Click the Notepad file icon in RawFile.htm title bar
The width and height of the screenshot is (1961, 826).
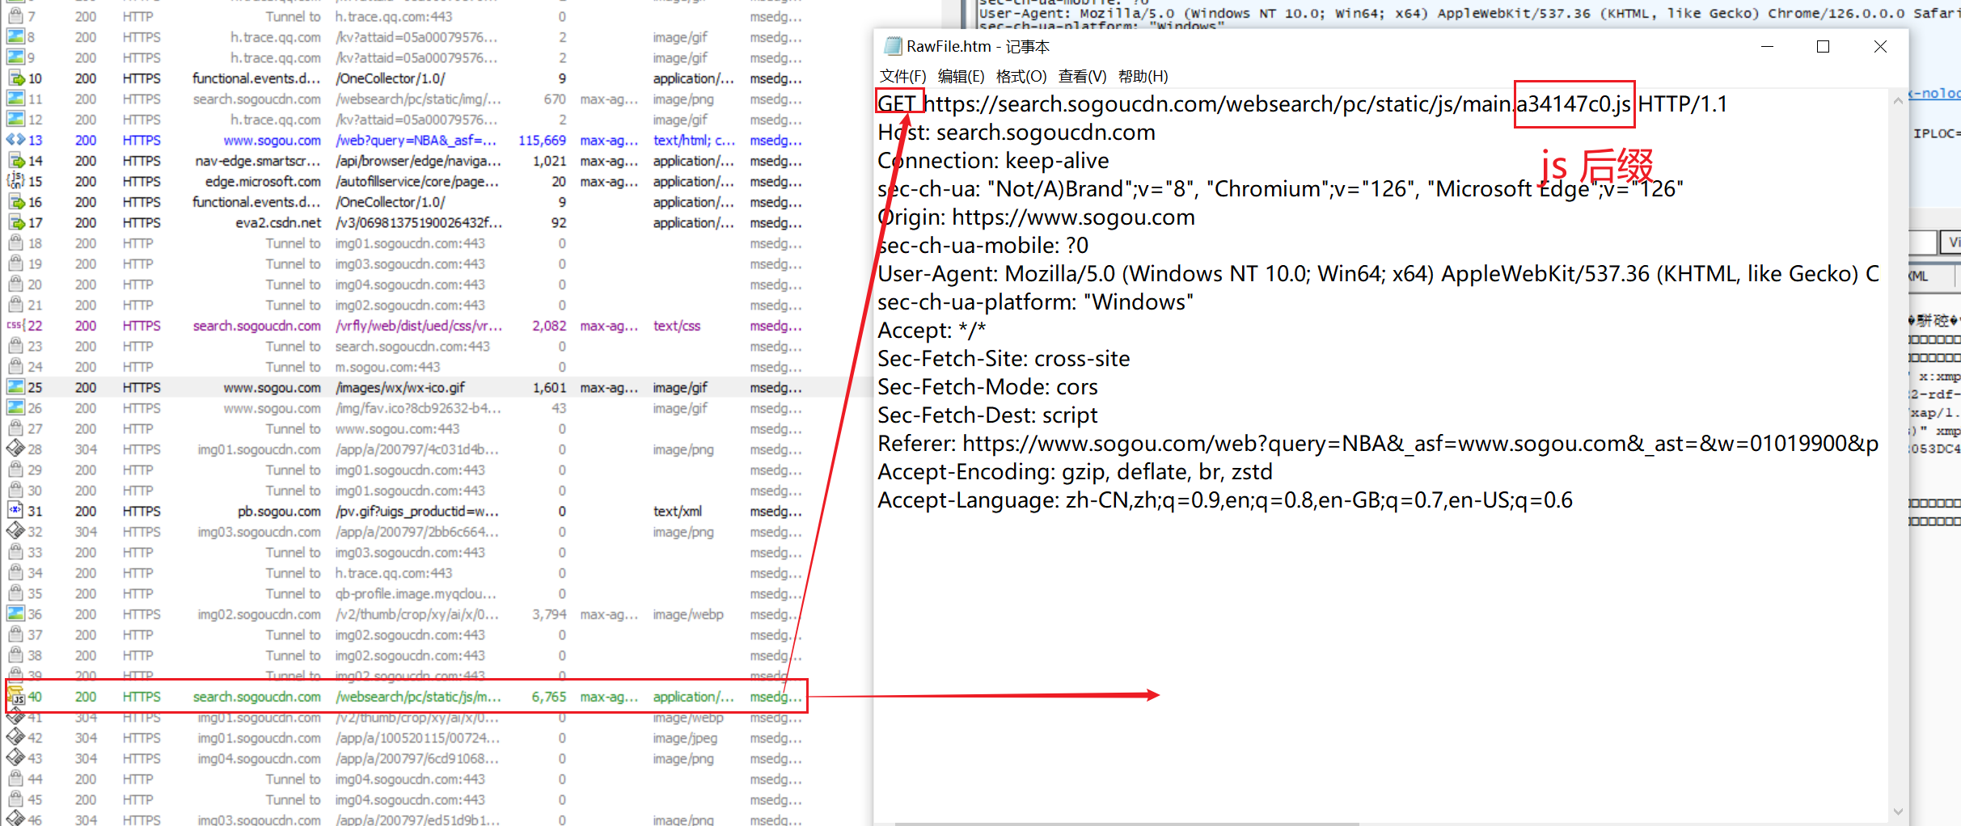point(892,46)
